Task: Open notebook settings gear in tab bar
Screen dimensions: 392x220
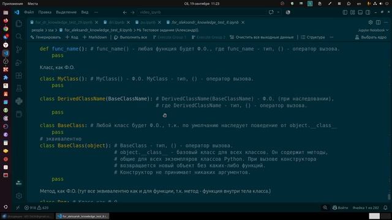Action: 371,22
